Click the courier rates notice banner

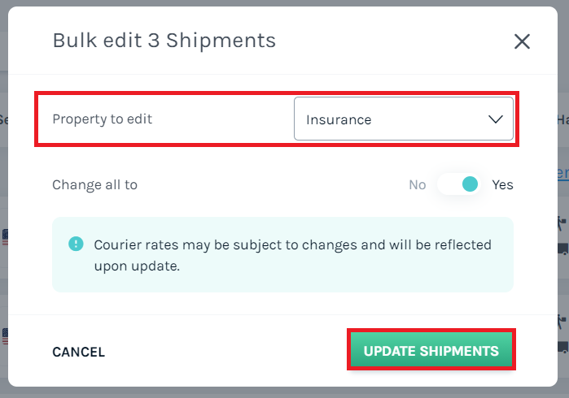click(282, 254)
